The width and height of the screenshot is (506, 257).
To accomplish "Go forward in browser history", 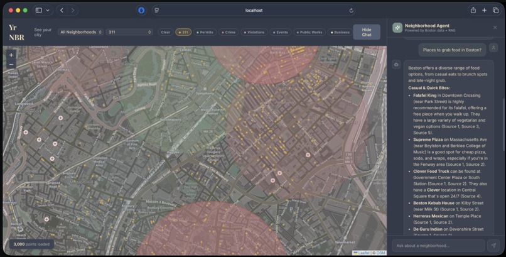I will (x=73, y=10).
